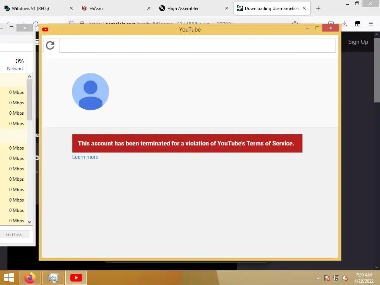The width and height of the screenshot is (380, 285).
Task: Close the HiAsm tab
Action: coord(149,8)
